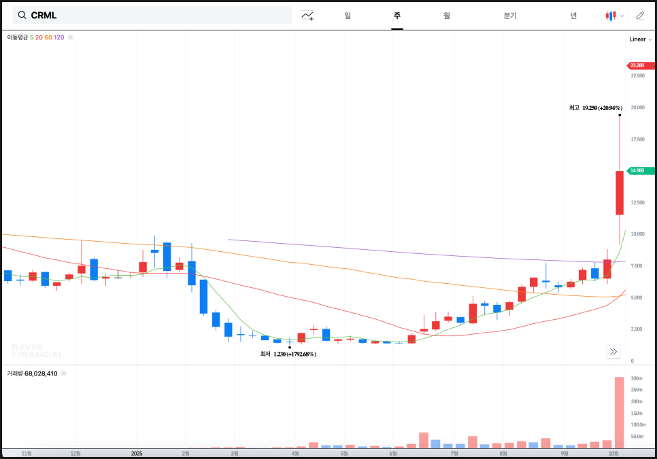The width and height of the screenshot is (657, 459).
Task: Select the pencil drawing tool icon
Action: point(639,16)
